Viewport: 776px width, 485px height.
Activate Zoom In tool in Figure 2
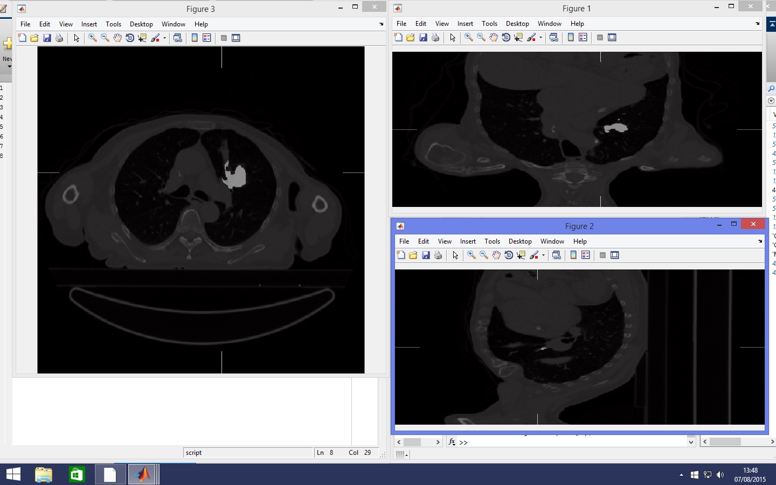pyautogui.click(x=472, y=255)
